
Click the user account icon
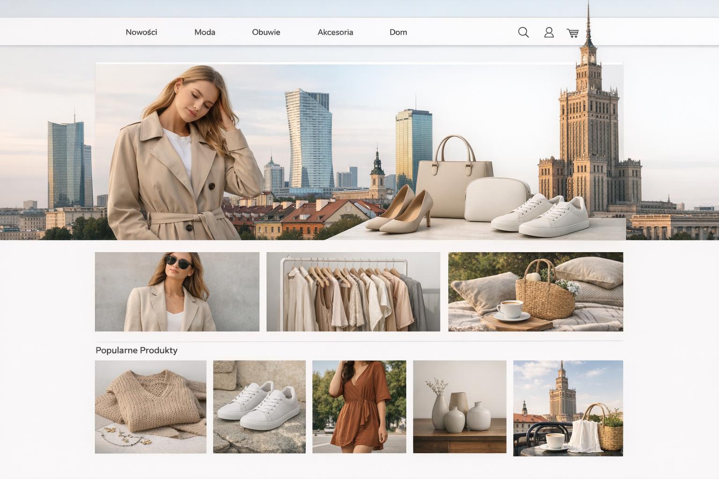pyautogui.click(x=549, y=32)
